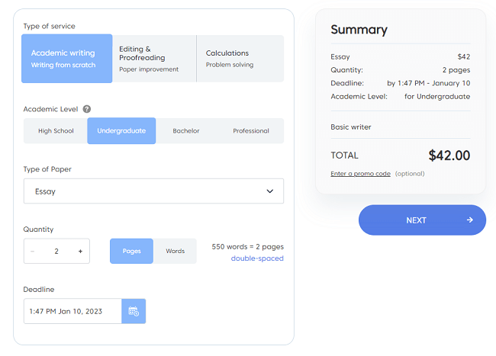Select Academic writing service type
496x356 pixels.
point(67,58)
